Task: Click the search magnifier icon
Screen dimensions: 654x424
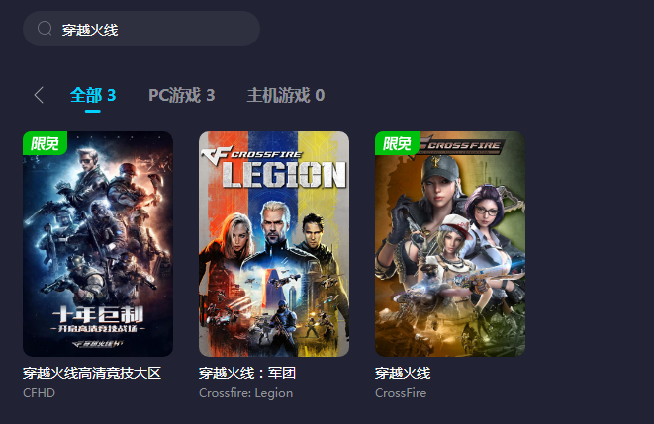Action: tap(45, 29)
